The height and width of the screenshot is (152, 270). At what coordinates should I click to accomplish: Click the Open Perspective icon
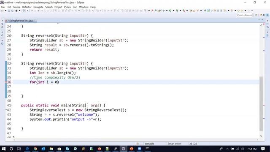coord(256,15)
